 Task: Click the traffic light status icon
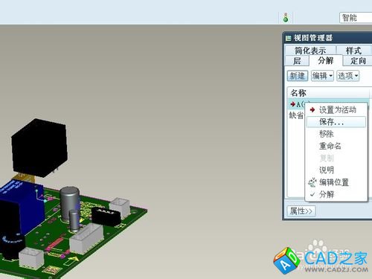[x=286, y=17]
